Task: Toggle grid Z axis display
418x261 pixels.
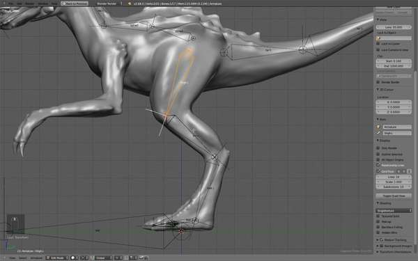Action: tap(409, 171)
